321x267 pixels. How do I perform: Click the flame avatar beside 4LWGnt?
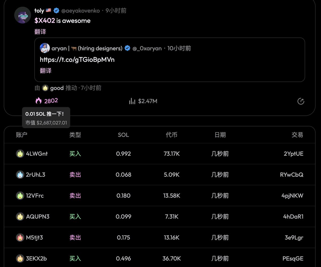20,154
